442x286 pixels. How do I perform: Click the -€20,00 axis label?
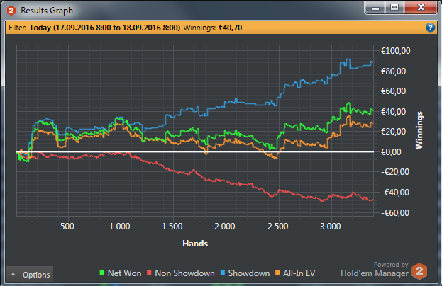395,172
